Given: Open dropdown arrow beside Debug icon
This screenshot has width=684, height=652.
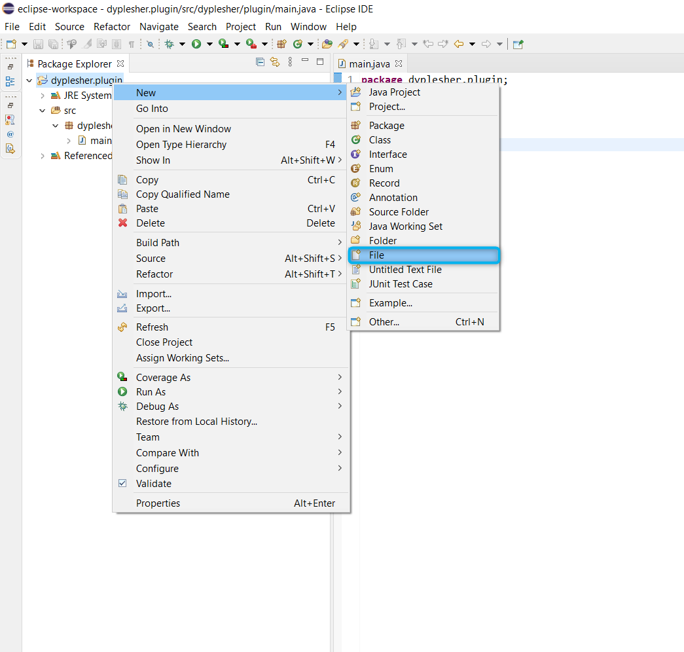Looking at the screenshot, I should (183, 44).
